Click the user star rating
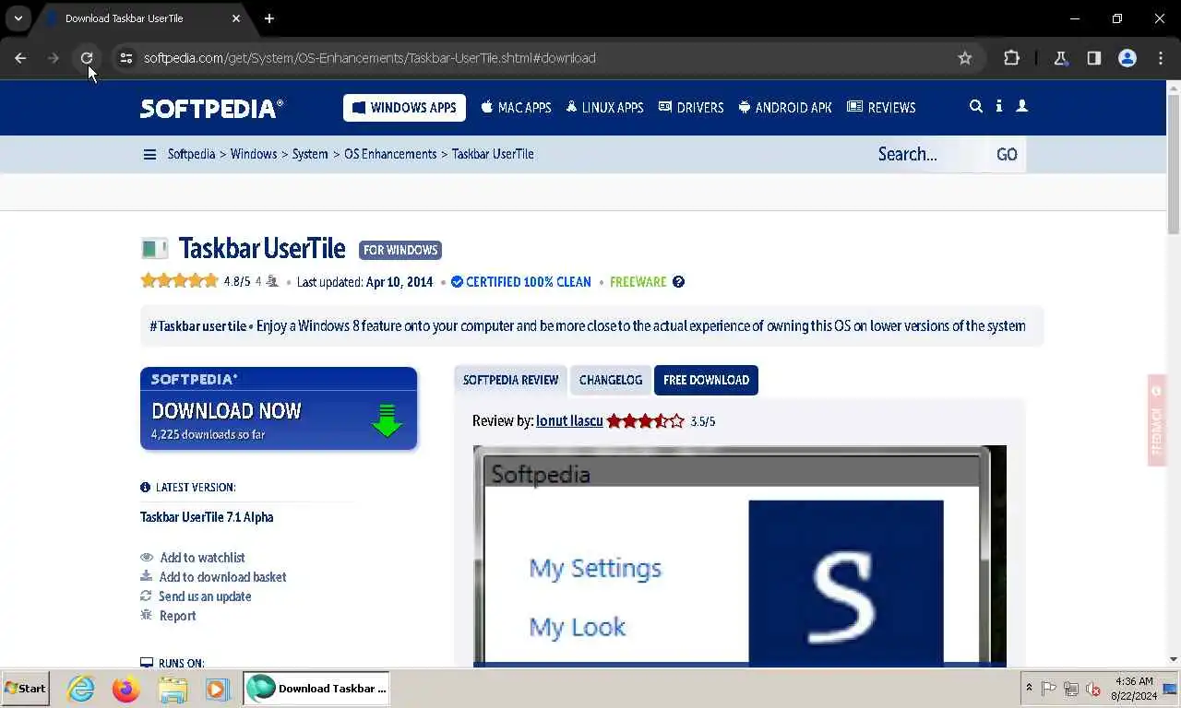Image resolution: width=1181 pixels, height=708 pixels. tap(179, 281)
